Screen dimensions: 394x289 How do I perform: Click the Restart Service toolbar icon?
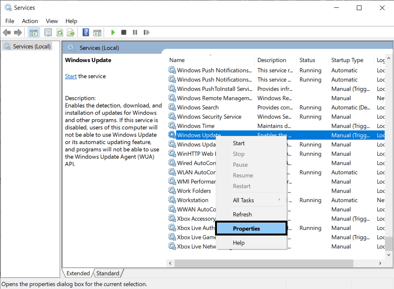(x=146, y=32)
